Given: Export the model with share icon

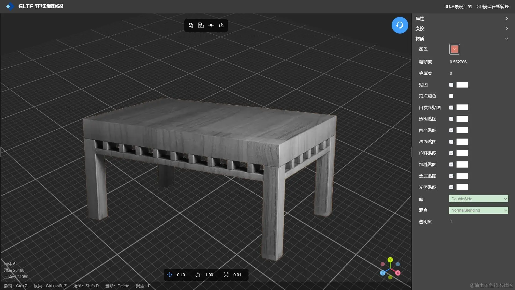Looking at the screenshot, I should tap(221, 25).
